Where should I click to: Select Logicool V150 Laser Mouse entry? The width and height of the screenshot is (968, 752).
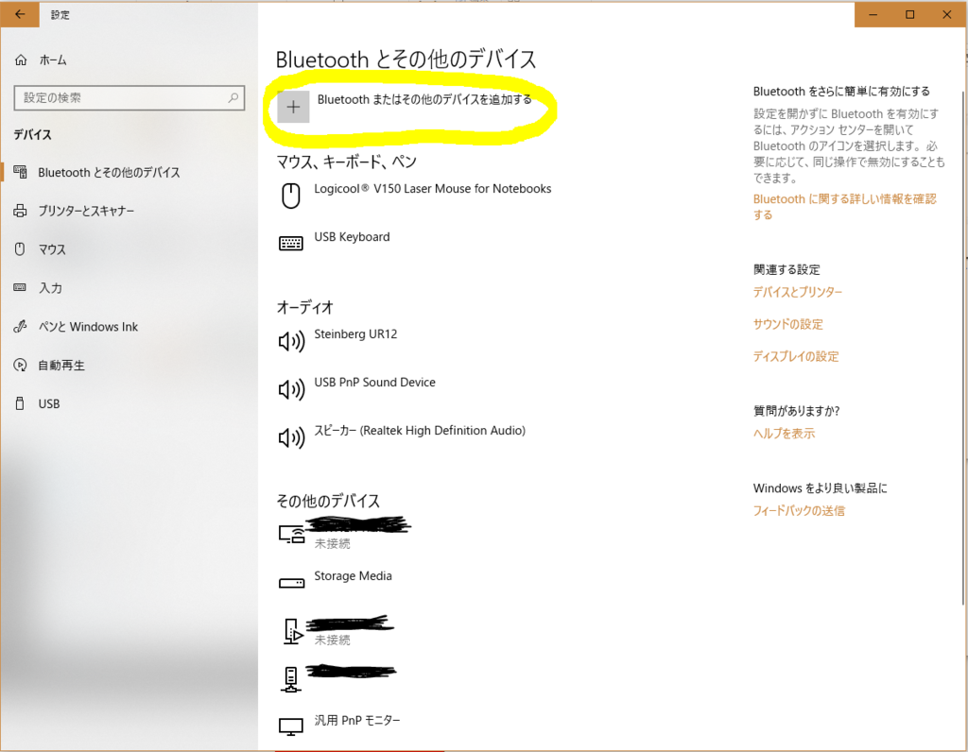pyautogui.click(x=432, y=189)
